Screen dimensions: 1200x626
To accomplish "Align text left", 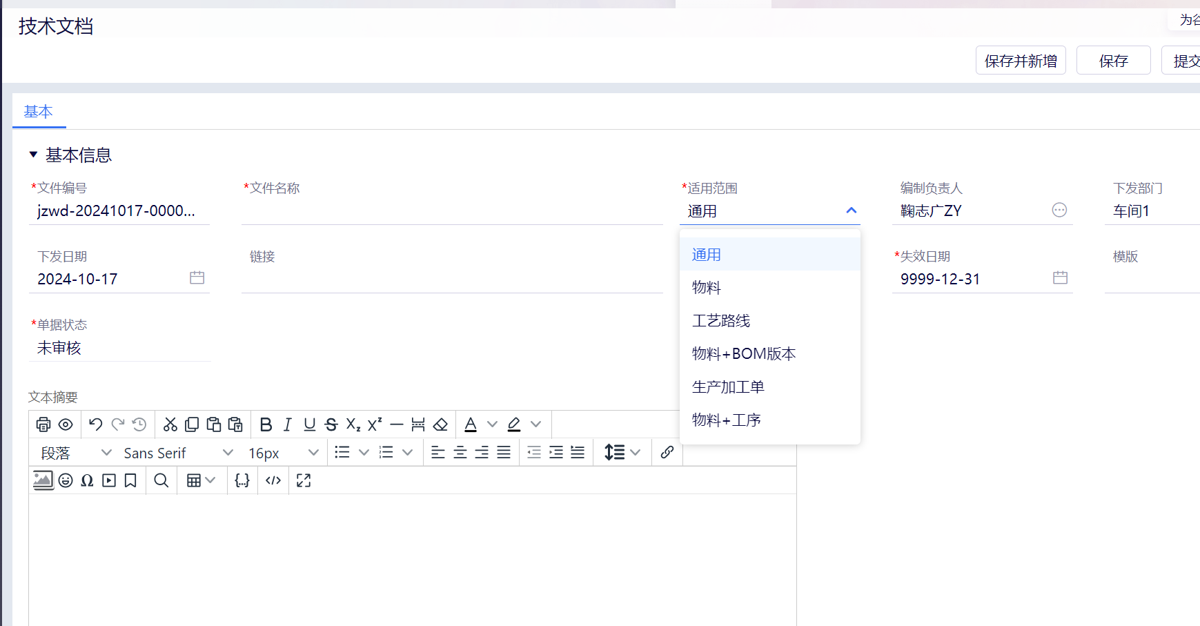I will coord(438,452).
